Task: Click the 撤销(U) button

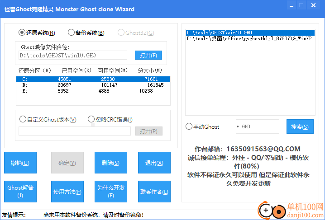Action: (20, 163)
